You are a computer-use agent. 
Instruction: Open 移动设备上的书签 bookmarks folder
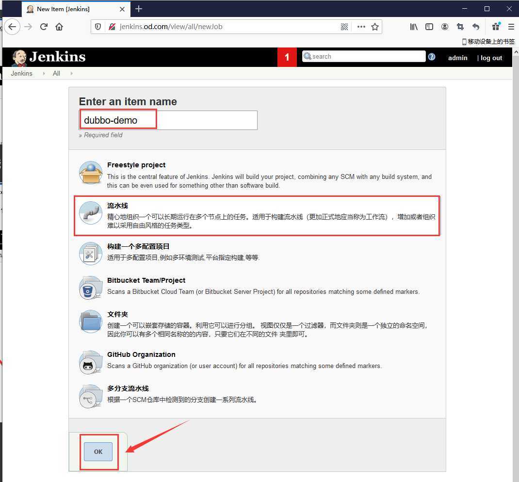click(x=488, y=41)
